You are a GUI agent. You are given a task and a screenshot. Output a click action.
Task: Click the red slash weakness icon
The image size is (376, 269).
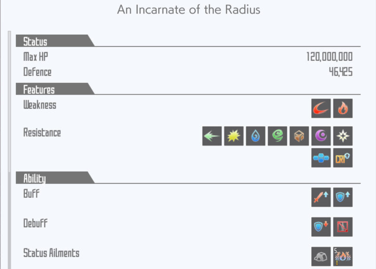click(x=321, y=109)
